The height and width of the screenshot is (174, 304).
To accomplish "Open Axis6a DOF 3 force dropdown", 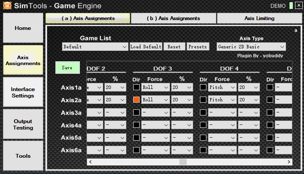I will point(155,150).
